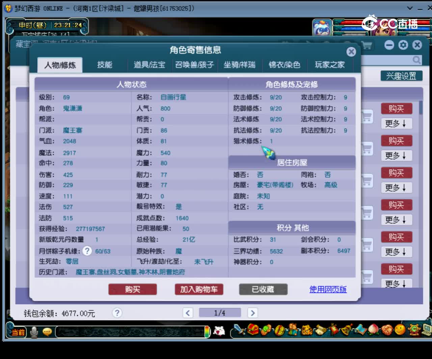Open the computer monitor icon at bottom right

(427, 329)
